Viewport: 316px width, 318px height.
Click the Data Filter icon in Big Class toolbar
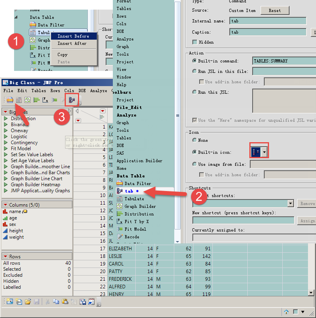10,100
